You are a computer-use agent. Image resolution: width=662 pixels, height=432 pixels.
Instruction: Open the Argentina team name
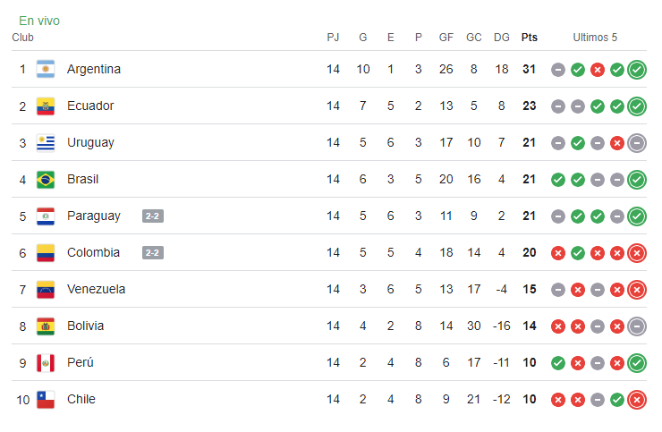[94, 69]
